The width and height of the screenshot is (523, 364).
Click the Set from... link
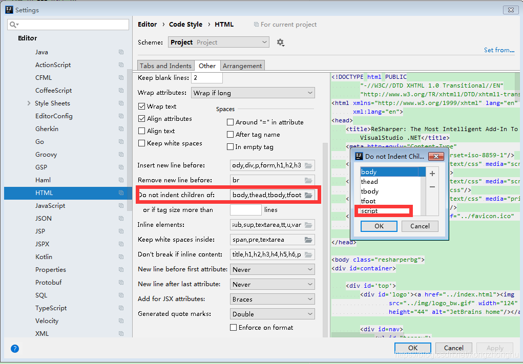tap(499, 50)
